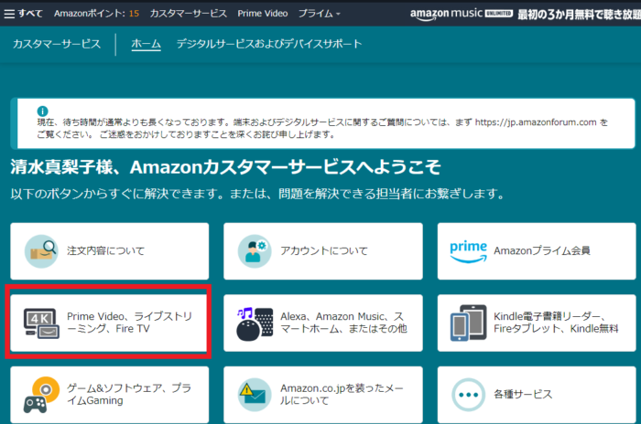This screenshot has height=424, width=641.
Task: Open Amazon.co.jpを装ったメールについて card
Action: tap(323, 395)
